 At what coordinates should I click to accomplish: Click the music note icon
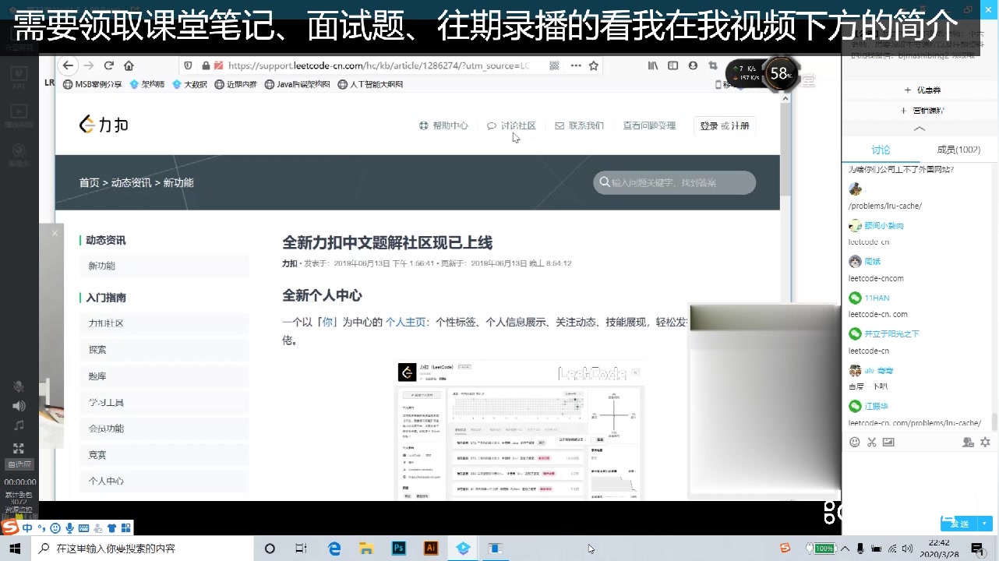click(19, 425)
